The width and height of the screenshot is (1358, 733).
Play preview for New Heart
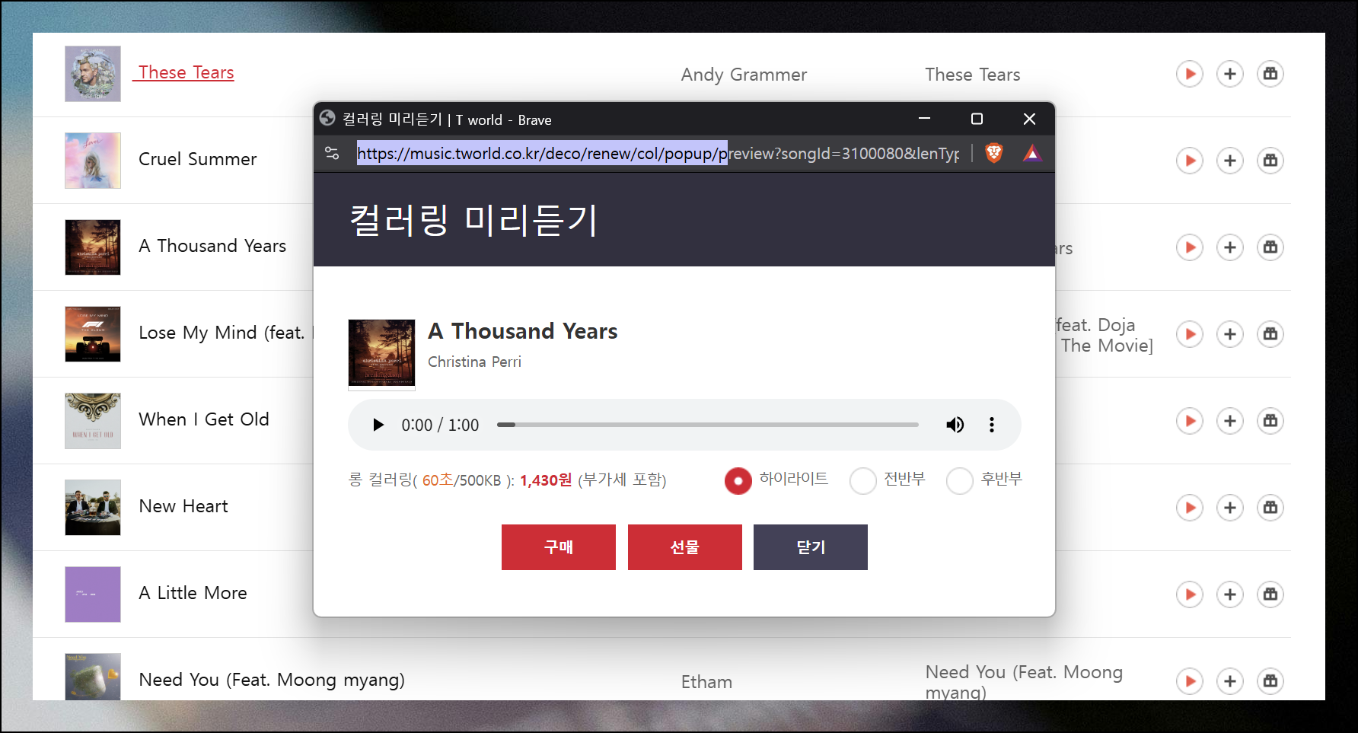tap(1190, 508)
